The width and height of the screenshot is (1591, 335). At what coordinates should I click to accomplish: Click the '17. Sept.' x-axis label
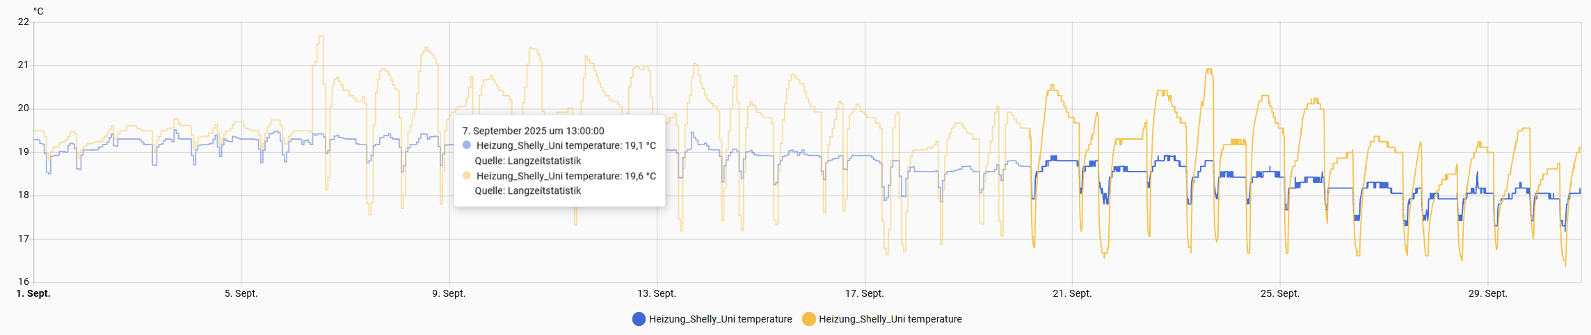(x=864, y=293)
